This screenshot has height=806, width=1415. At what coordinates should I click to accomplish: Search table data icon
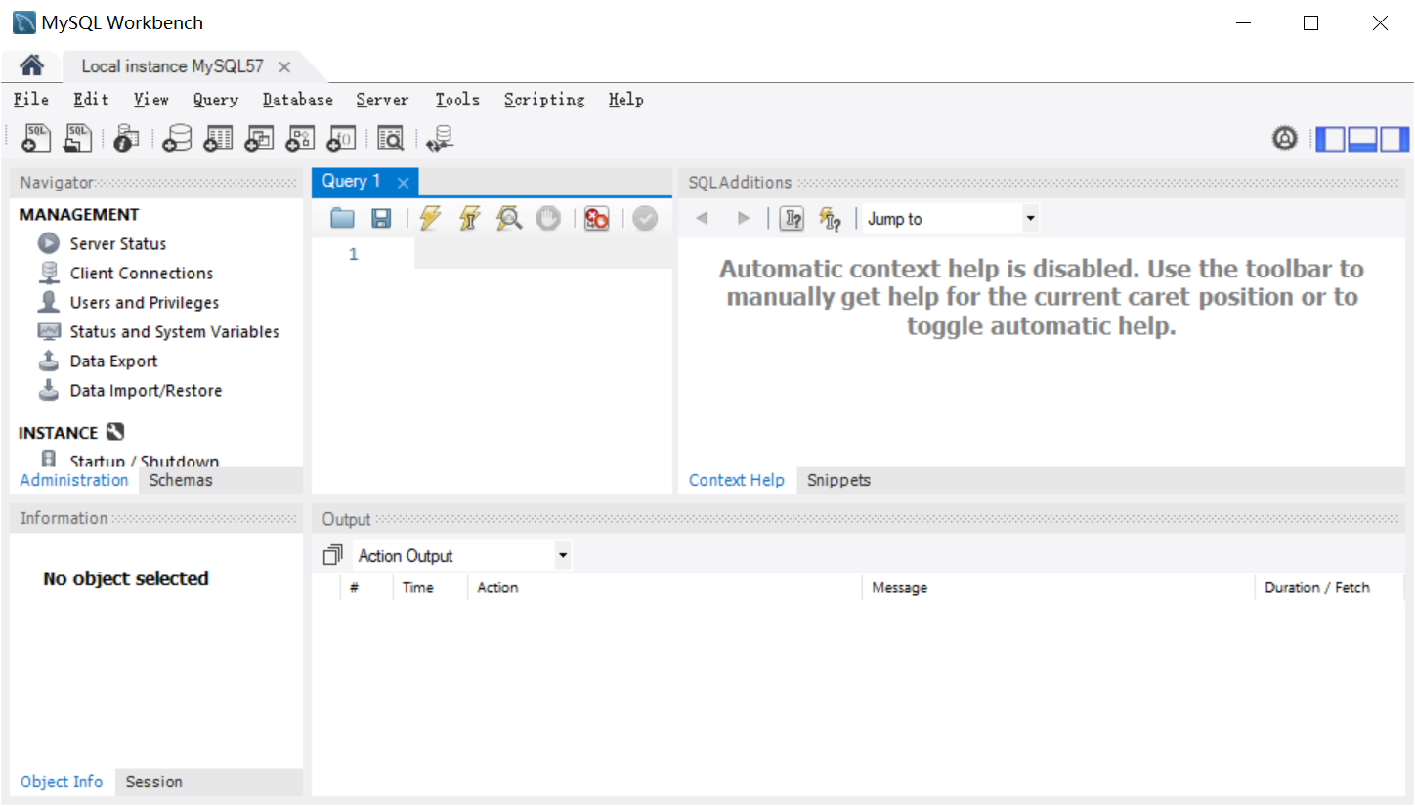coord(390,139)
